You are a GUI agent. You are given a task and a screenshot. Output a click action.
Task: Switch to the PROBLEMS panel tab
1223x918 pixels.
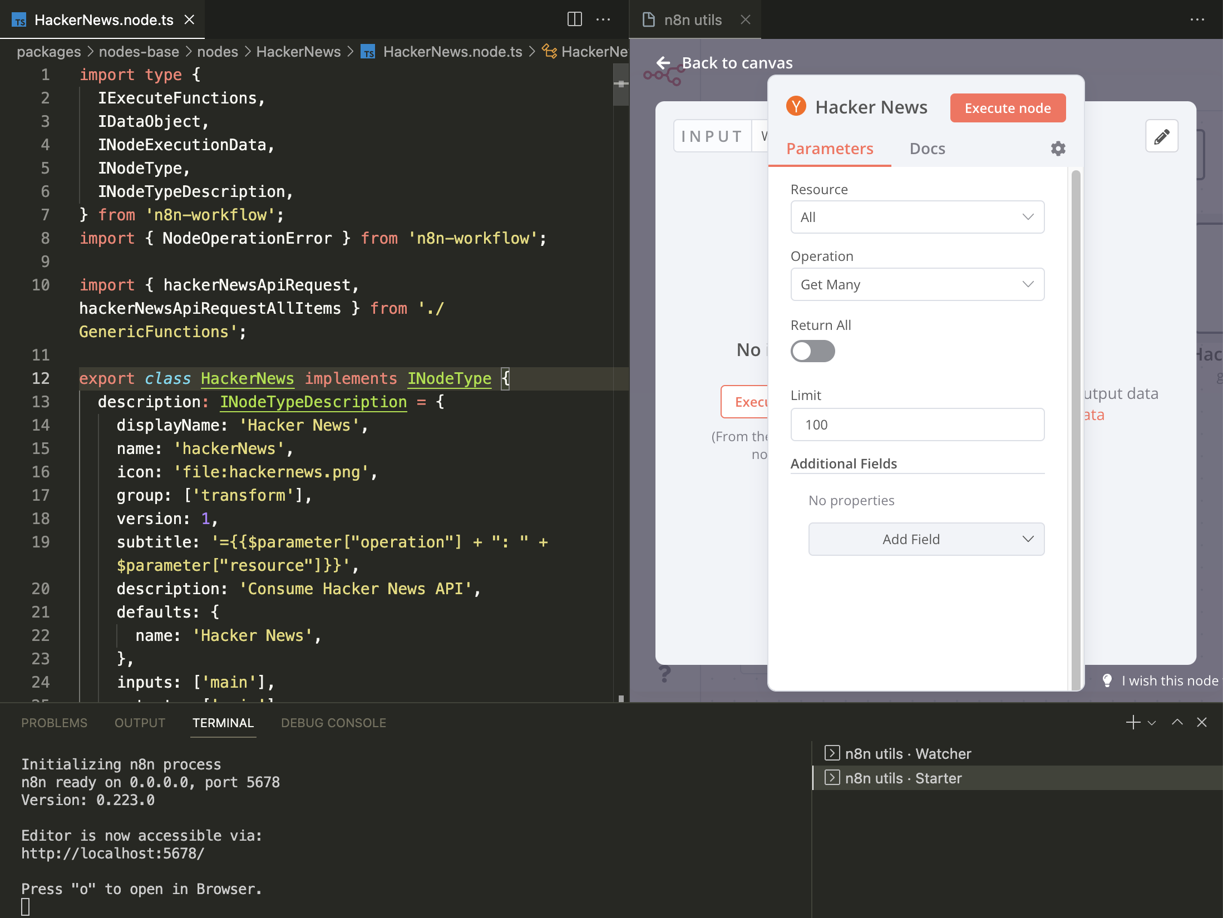(x=54, y=723)
